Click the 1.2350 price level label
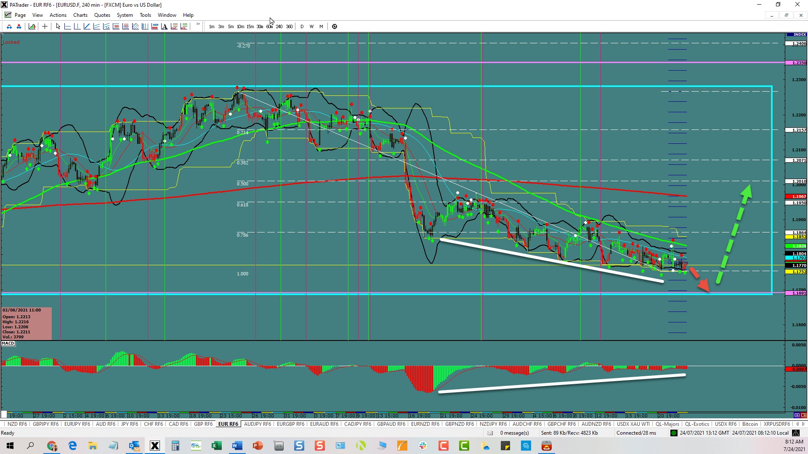Screen dimensions: 808x454 [796, 63]
